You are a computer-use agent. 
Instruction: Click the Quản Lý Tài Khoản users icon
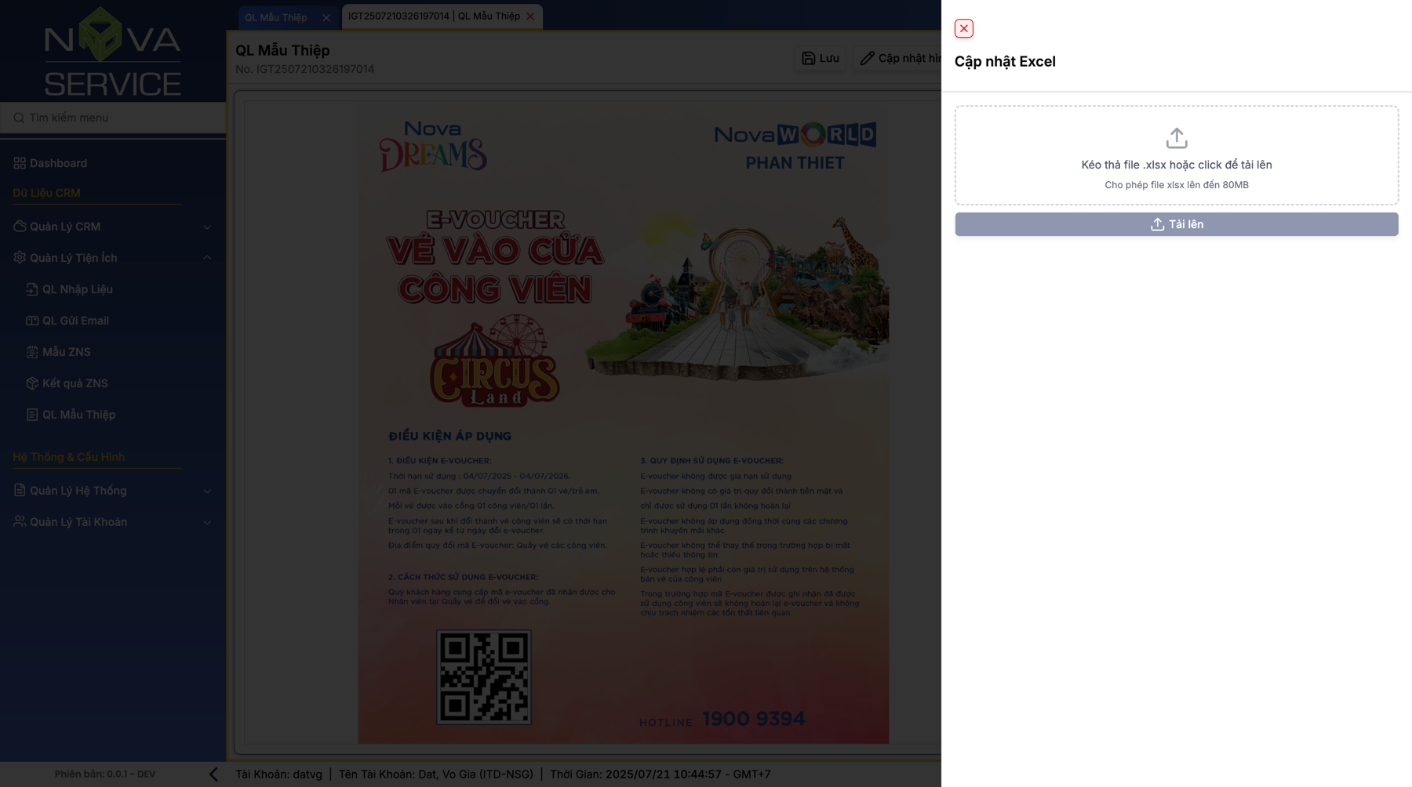pos(20,522)
